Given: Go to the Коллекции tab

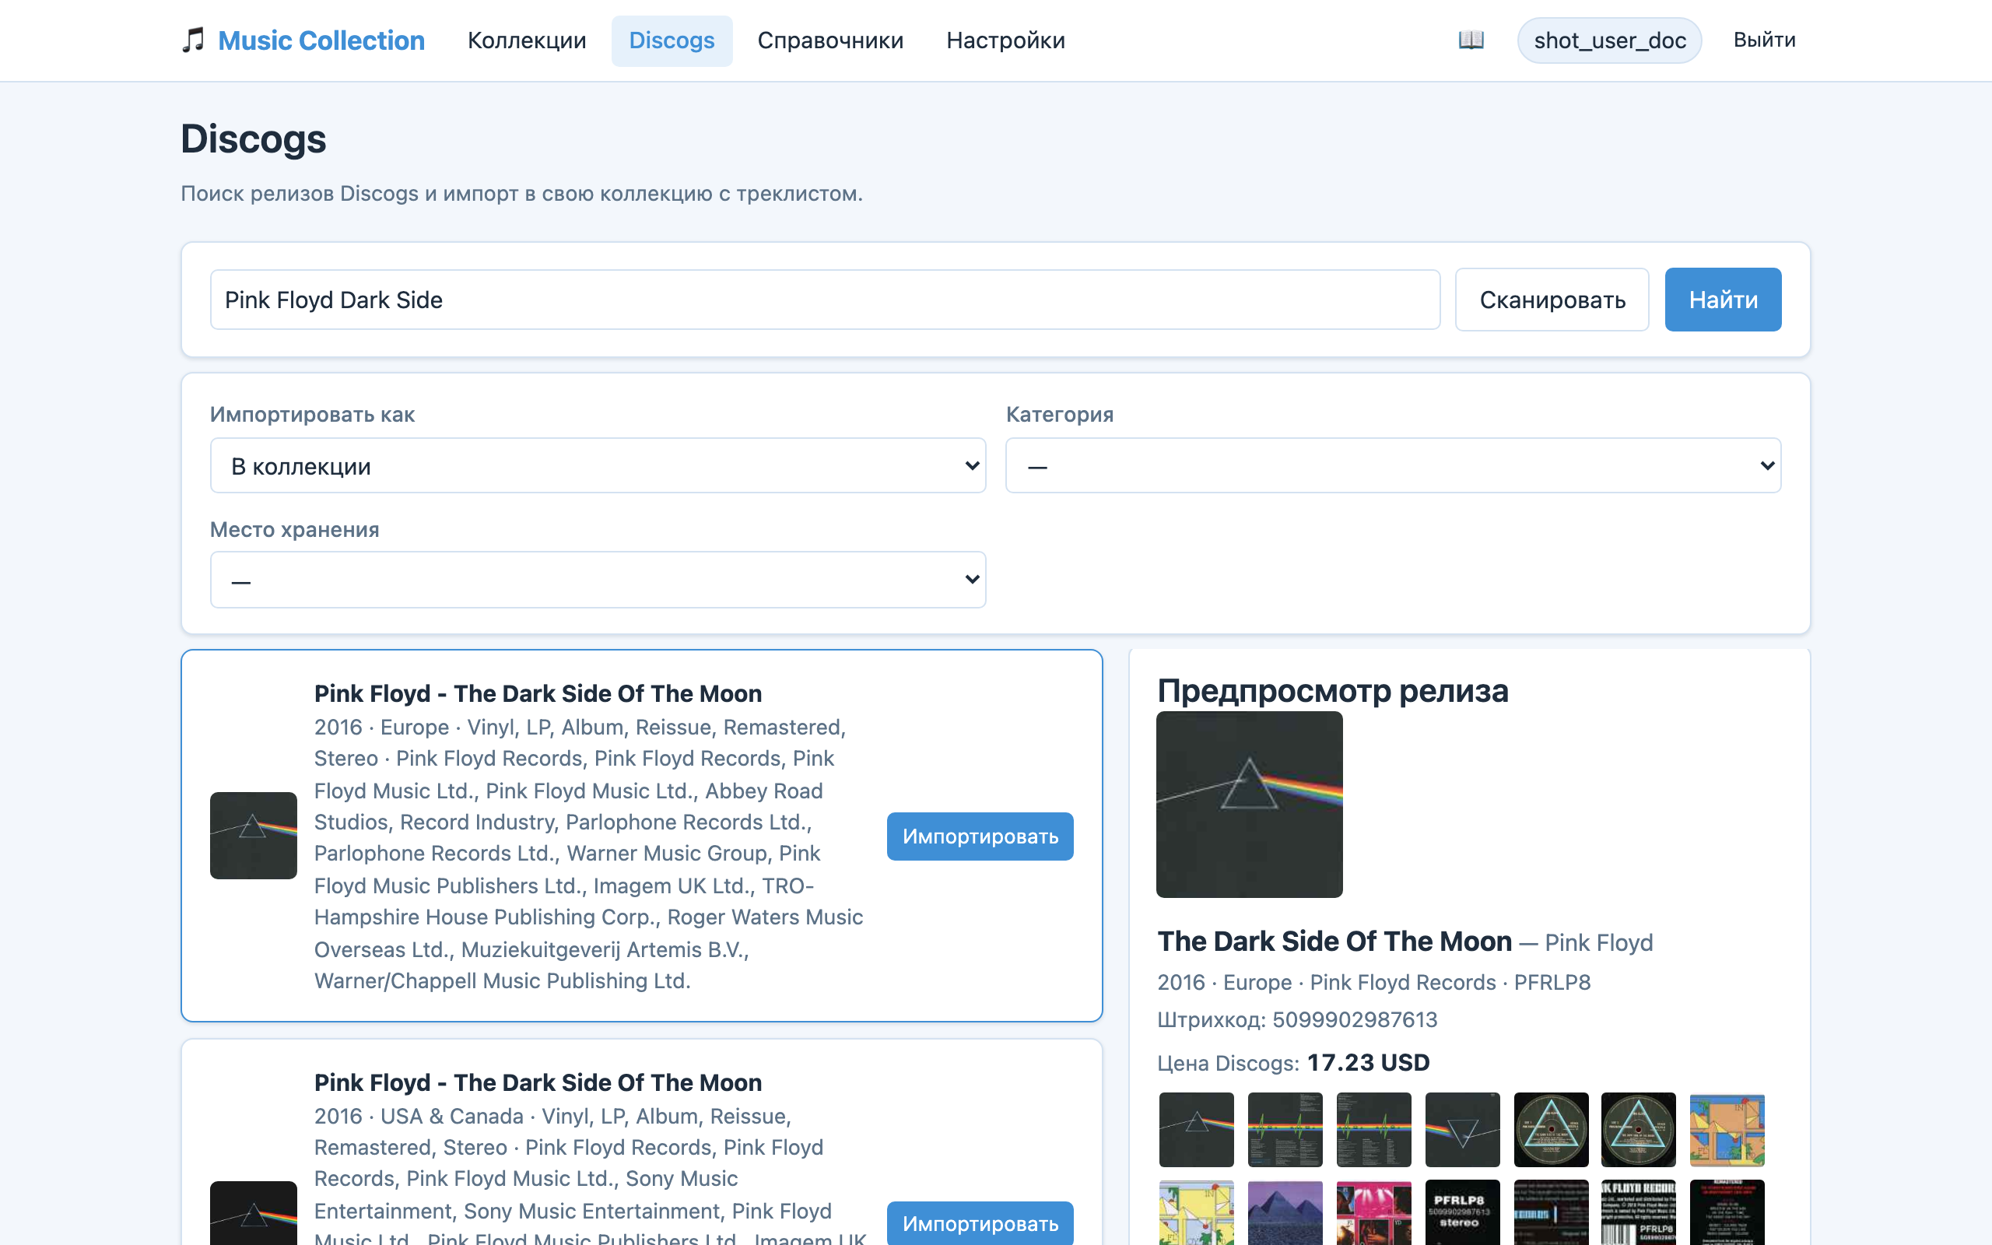Looking at the screenshot, I should pos(527,40).
